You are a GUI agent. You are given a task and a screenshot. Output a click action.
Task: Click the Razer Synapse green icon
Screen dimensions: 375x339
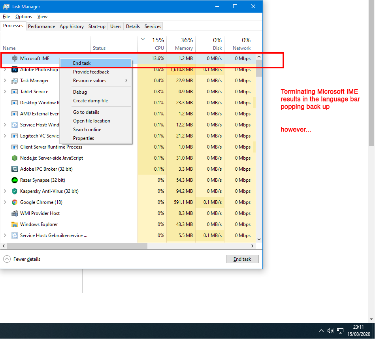tap(15, 180)
